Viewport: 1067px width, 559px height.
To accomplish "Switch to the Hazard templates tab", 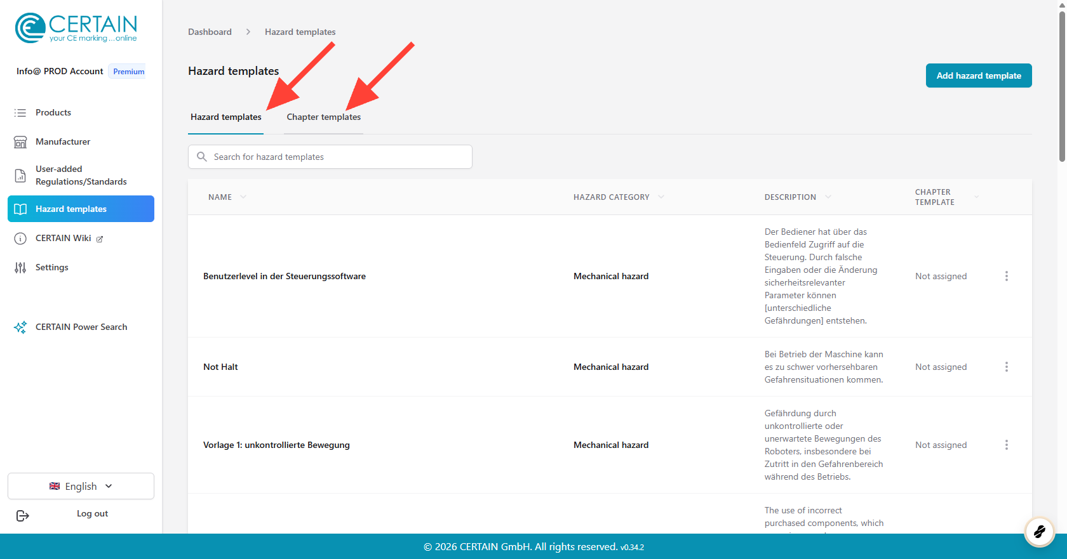I will click(226, 117).
